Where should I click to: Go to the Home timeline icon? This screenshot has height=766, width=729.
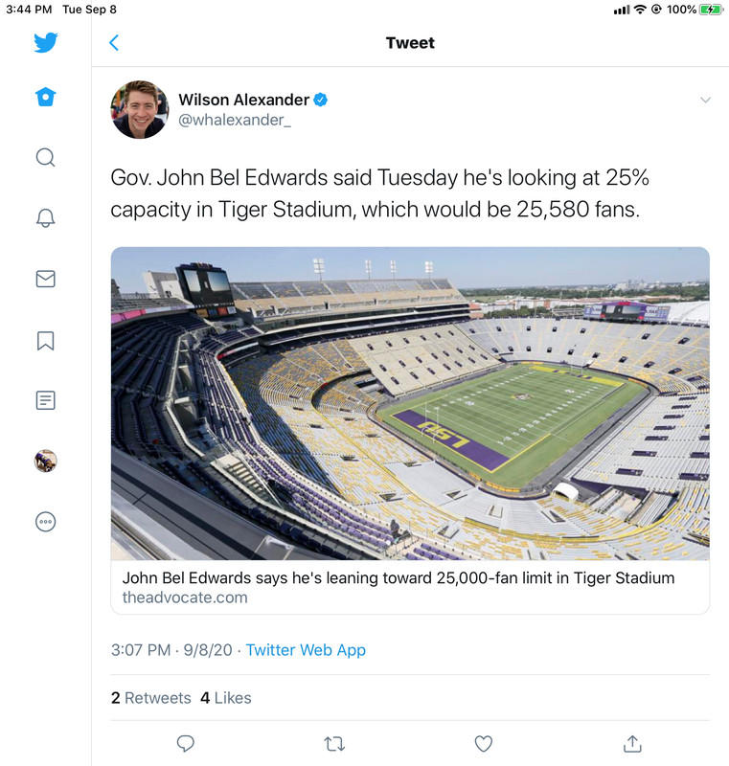click(45, 98)
